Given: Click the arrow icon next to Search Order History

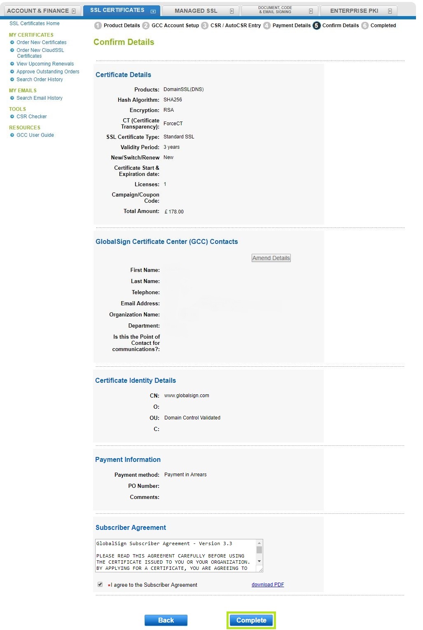Looking at the screenshot, I should (12, 79).
